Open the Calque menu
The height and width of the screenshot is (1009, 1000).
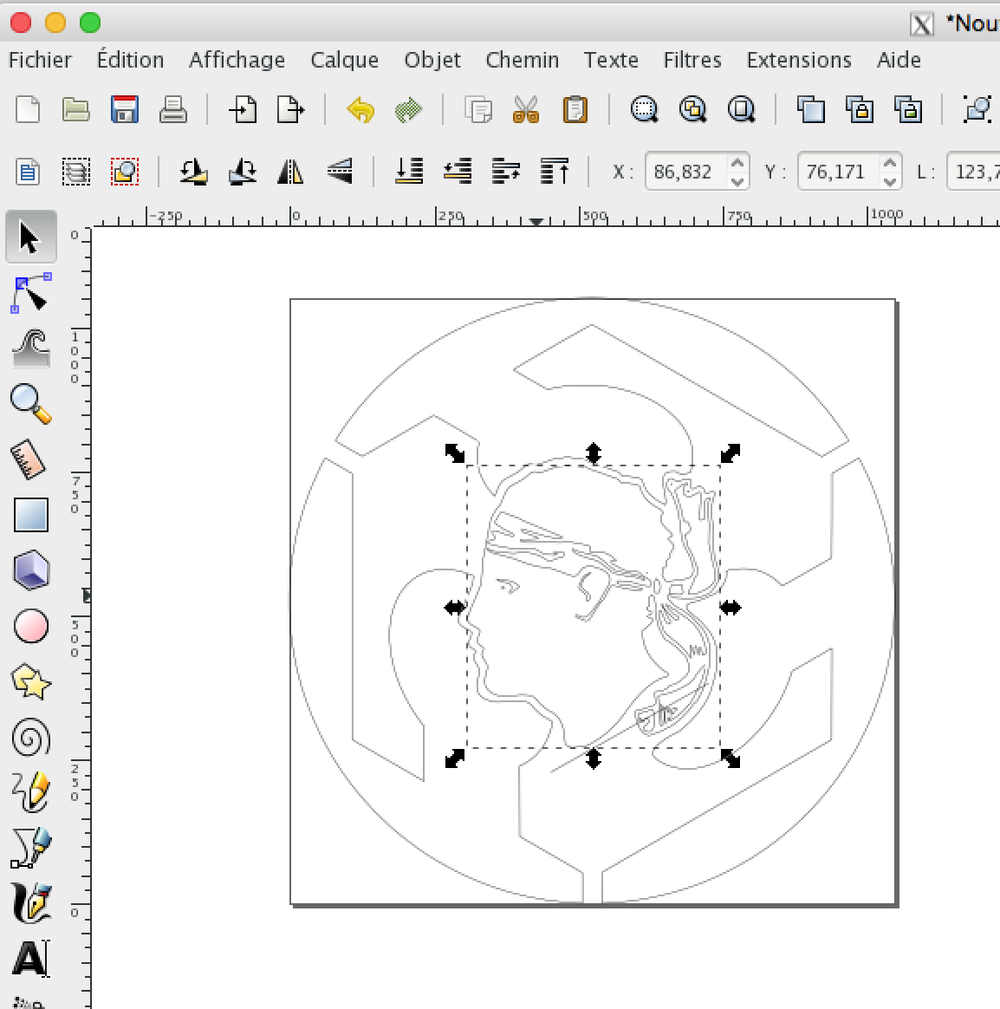coord(344,60)
